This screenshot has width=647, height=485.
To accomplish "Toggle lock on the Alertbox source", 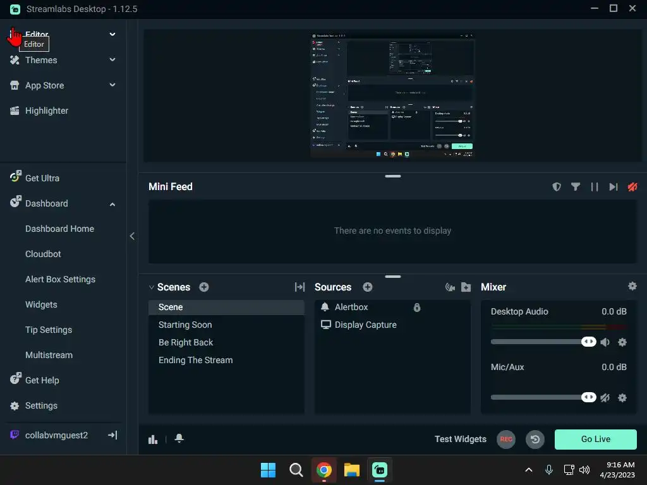I will coord(417,308).
